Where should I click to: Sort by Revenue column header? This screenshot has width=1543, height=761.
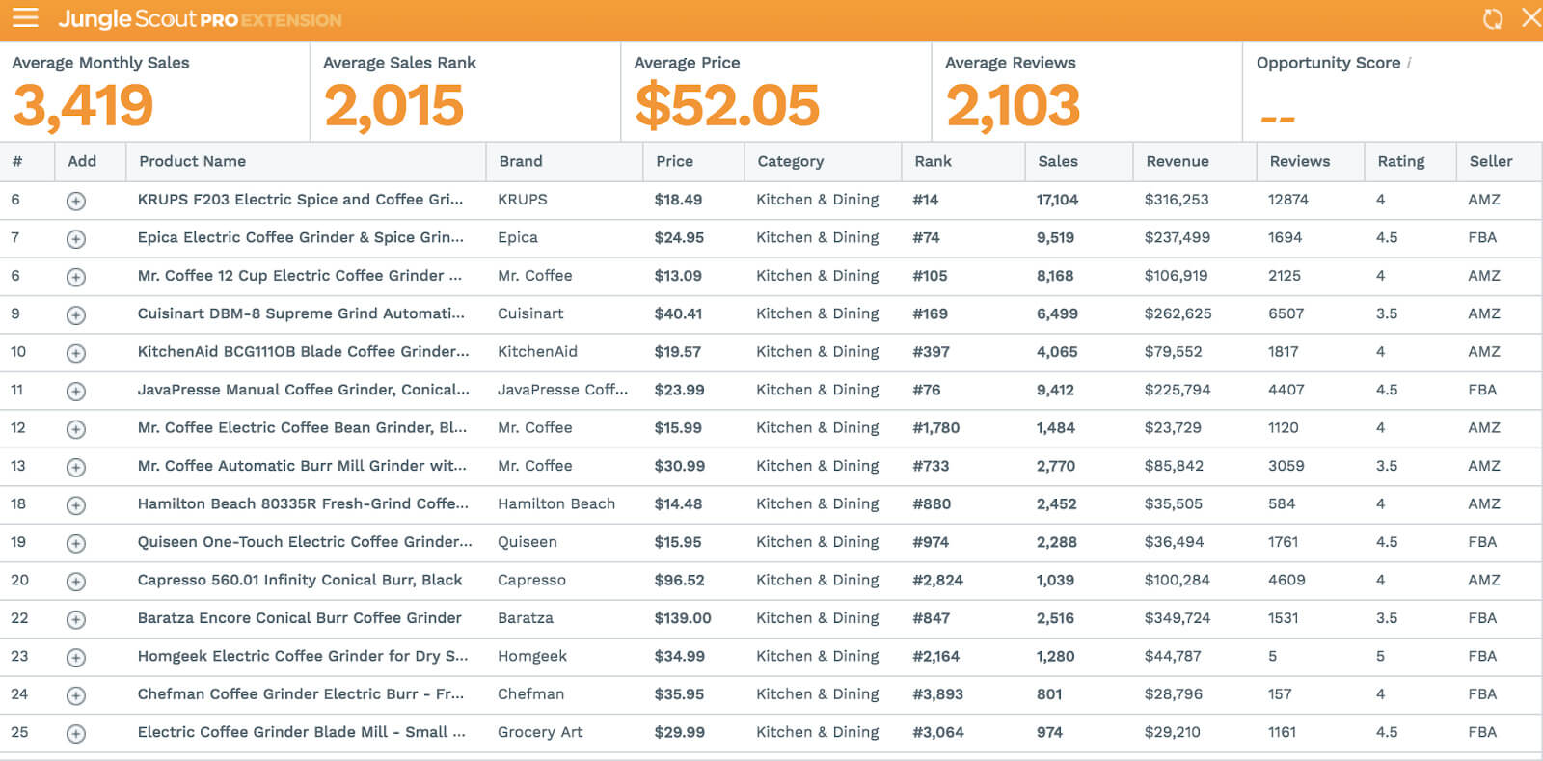click(x=1177, y=161)
